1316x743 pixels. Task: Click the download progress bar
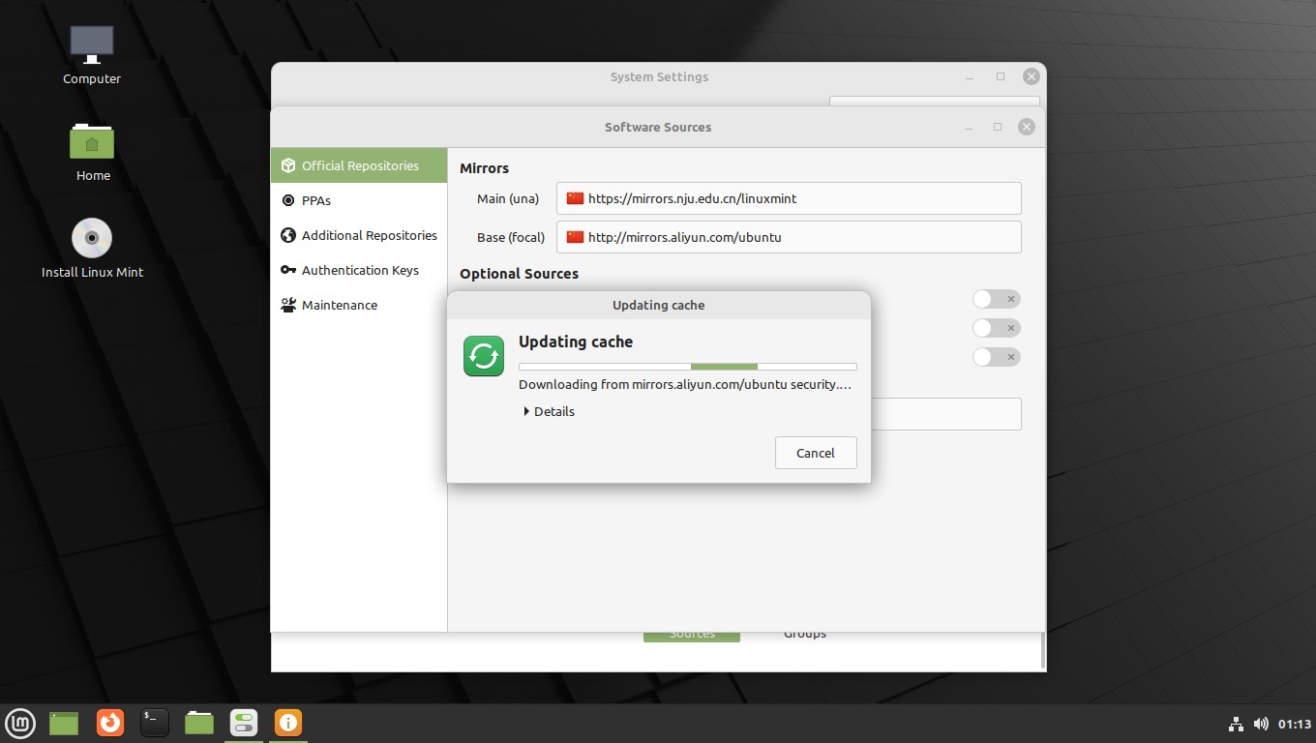point(687,367)
